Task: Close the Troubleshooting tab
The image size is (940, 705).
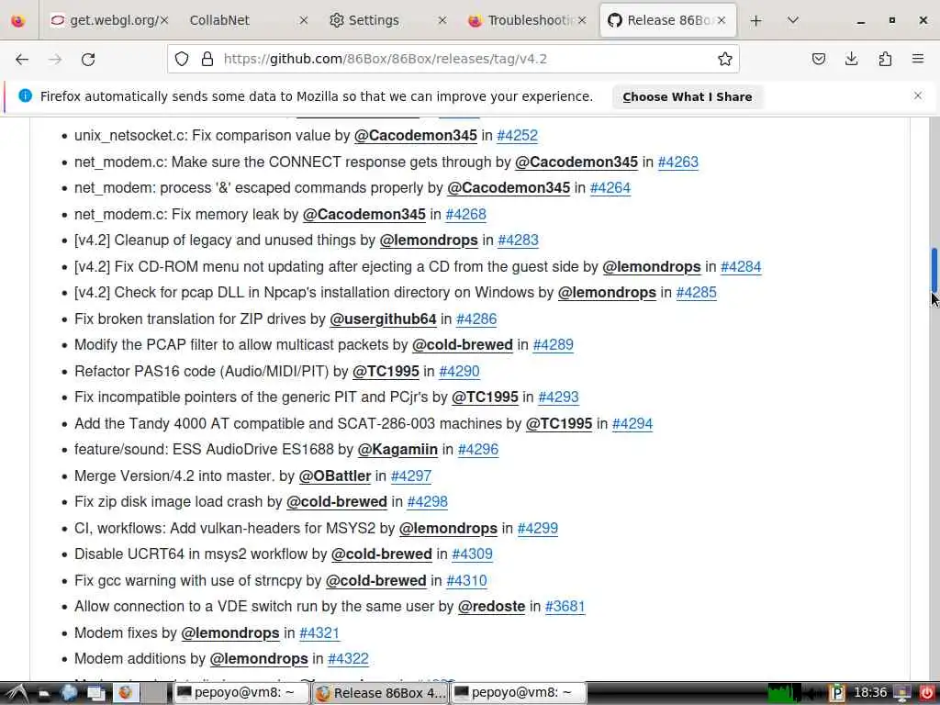Action: [581, 20]
